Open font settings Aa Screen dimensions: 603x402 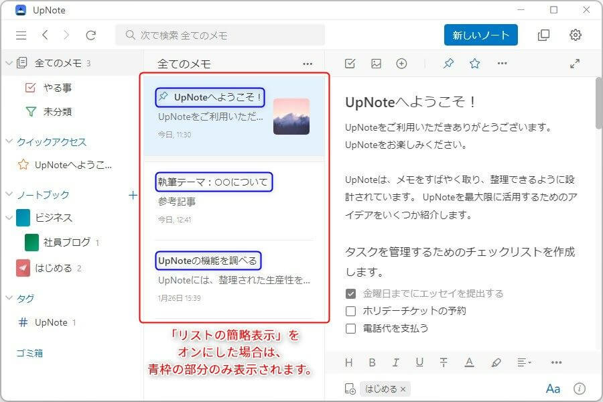tap(553, 389)
